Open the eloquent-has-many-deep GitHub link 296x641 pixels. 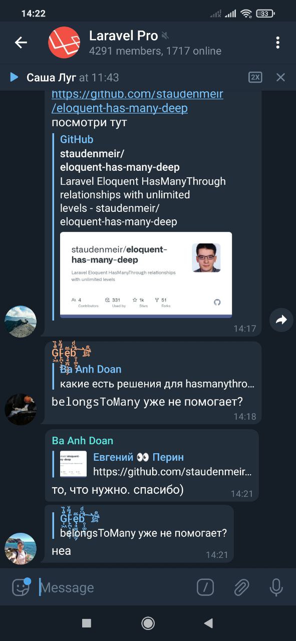click(x=137, y=101)
